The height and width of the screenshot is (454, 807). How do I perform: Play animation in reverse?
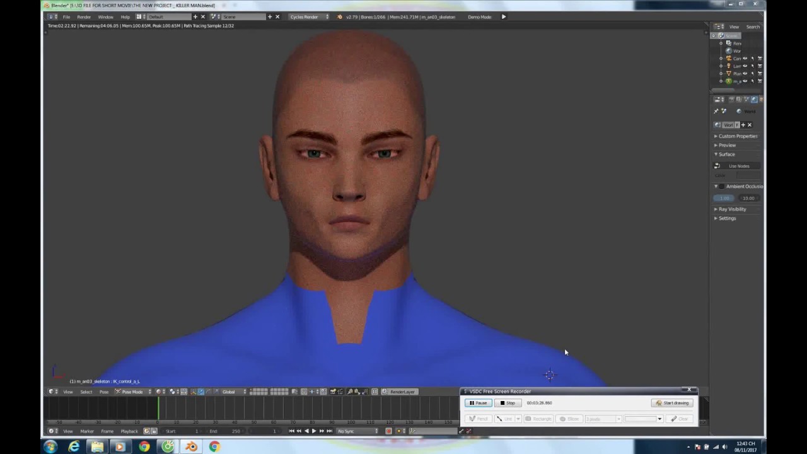pos(306,431)
